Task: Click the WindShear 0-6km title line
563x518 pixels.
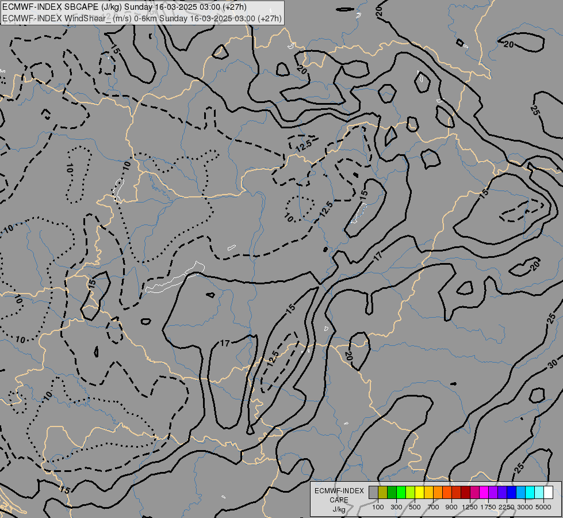Action: [142, 18]
